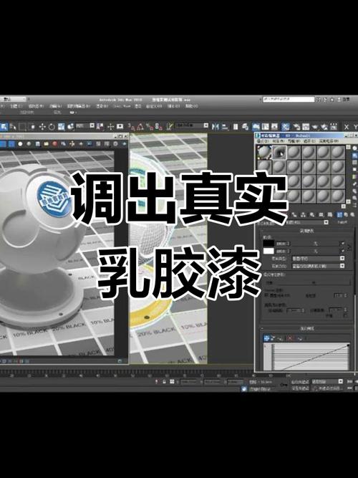Toggle the small checkbox under falloff distance fields
The width and height of the screenshot is (358, 478).
[344, 315]
